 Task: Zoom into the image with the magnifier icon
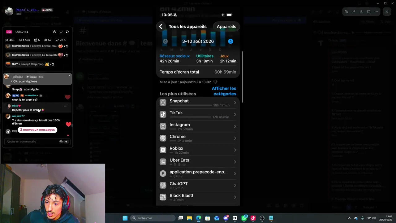(x=346, y=11)
